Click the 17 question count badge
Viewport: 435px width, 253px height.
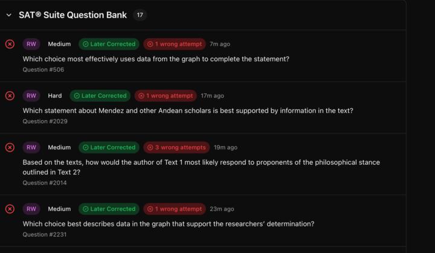140,15
